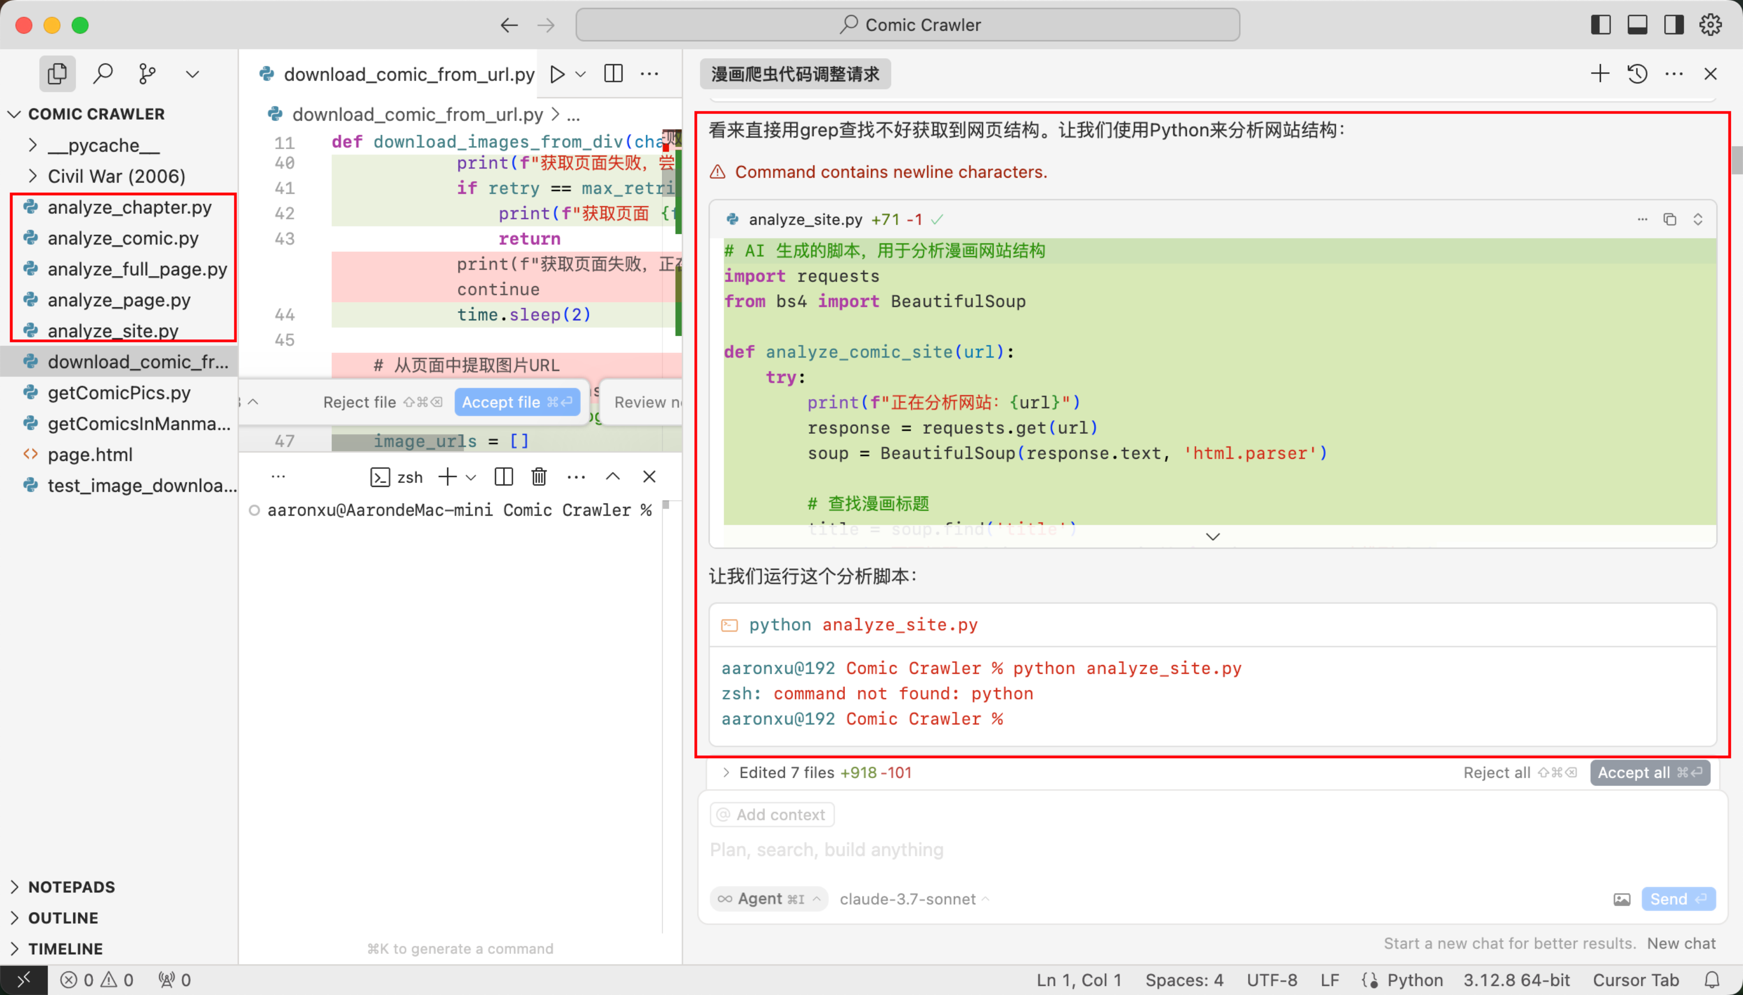Show more sidebar views chevron
The height and width of the screenshot is (995, 1743).
(193, 74)
